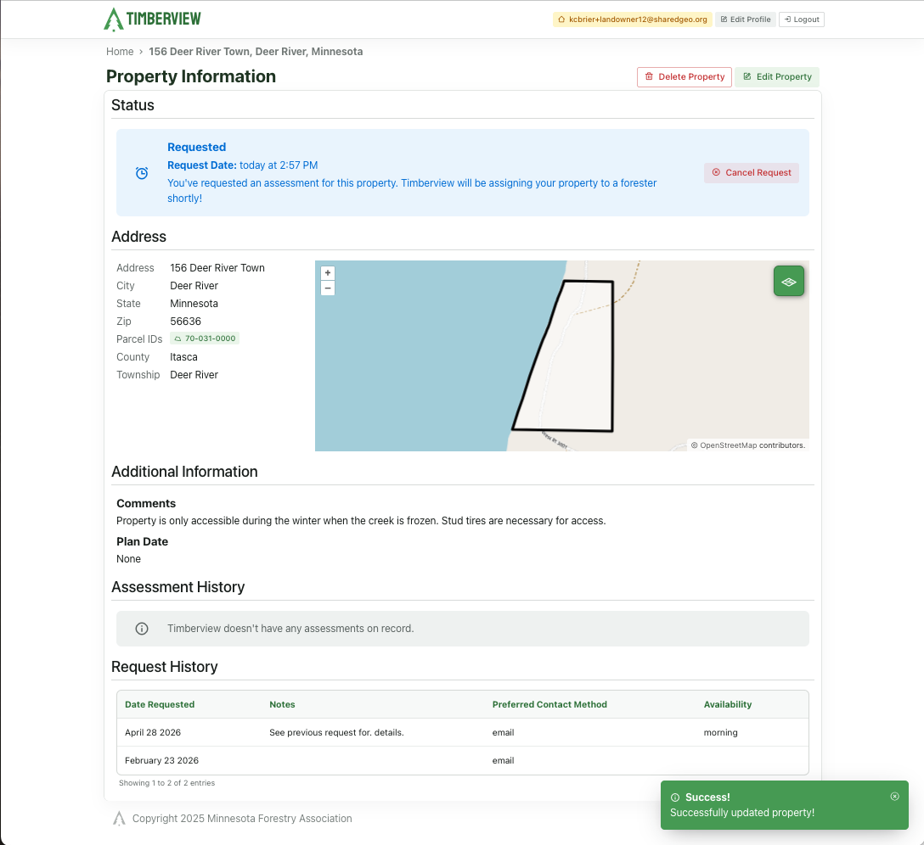Viewport: 924px width, 845px height.
Task: Sort by Preferred Contact Method column
Action: click(549, 704)
